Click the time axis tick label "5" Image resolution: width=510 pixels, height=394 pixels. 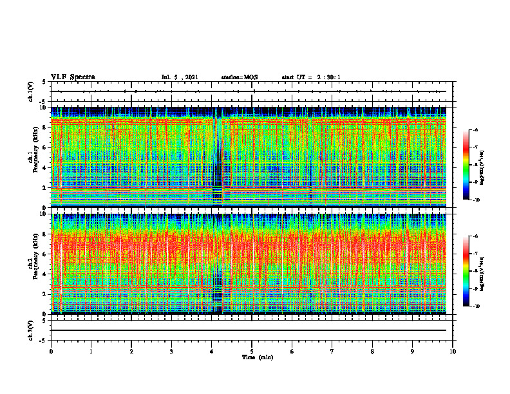click(x=252, y=352)
